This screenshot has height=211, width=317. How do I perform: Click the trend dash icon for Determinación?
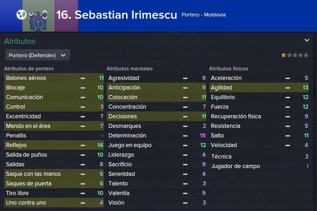tap(185, 136)
